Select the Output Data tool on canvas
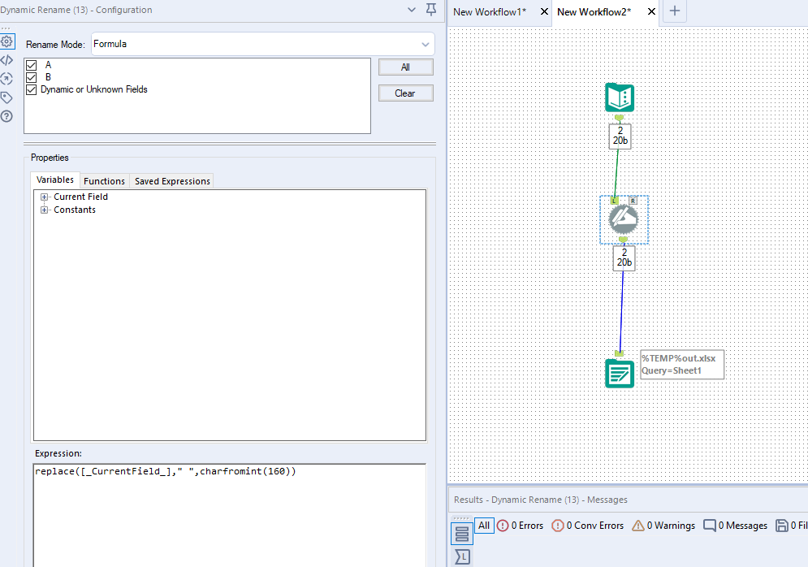 coord(620,374)
